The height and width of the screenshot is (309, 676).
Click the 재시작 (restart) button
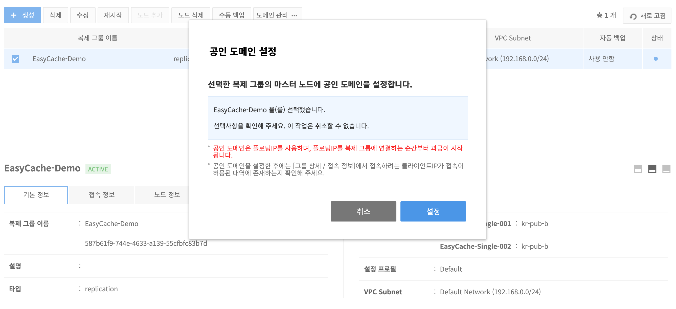pyautogui.click(x=113, y=15)
